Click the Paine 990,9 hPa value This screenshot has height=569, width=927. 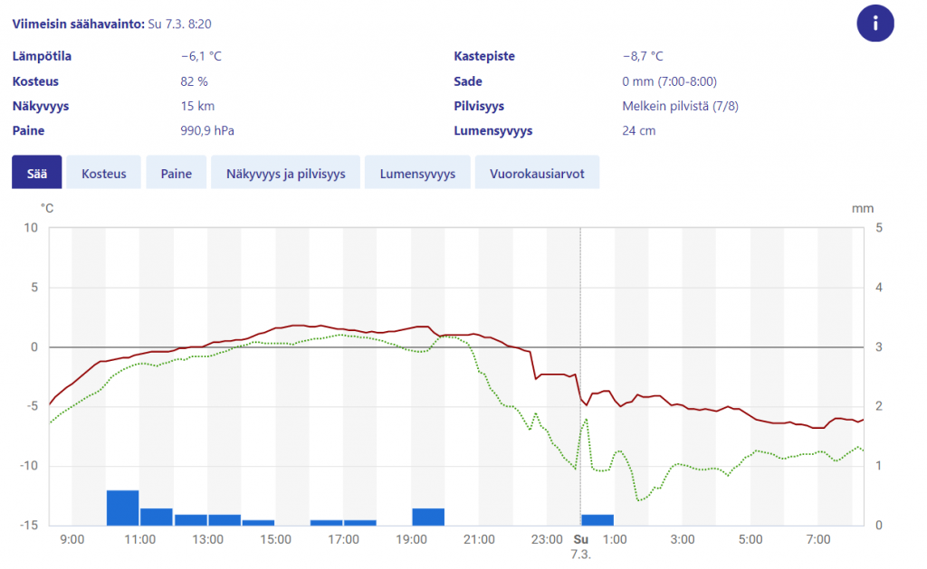click(207, 130)
